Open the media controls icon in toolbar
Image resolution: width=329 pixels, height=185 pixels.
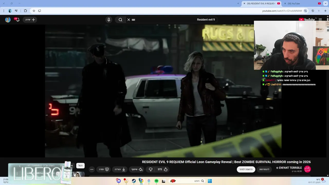click(16, 11)
